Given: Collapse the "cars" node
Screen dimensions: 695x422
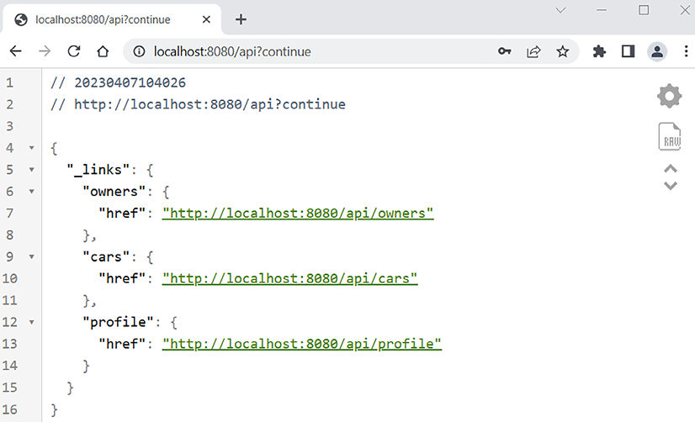Looking at the screenshot, I should [x=32, y=256].
